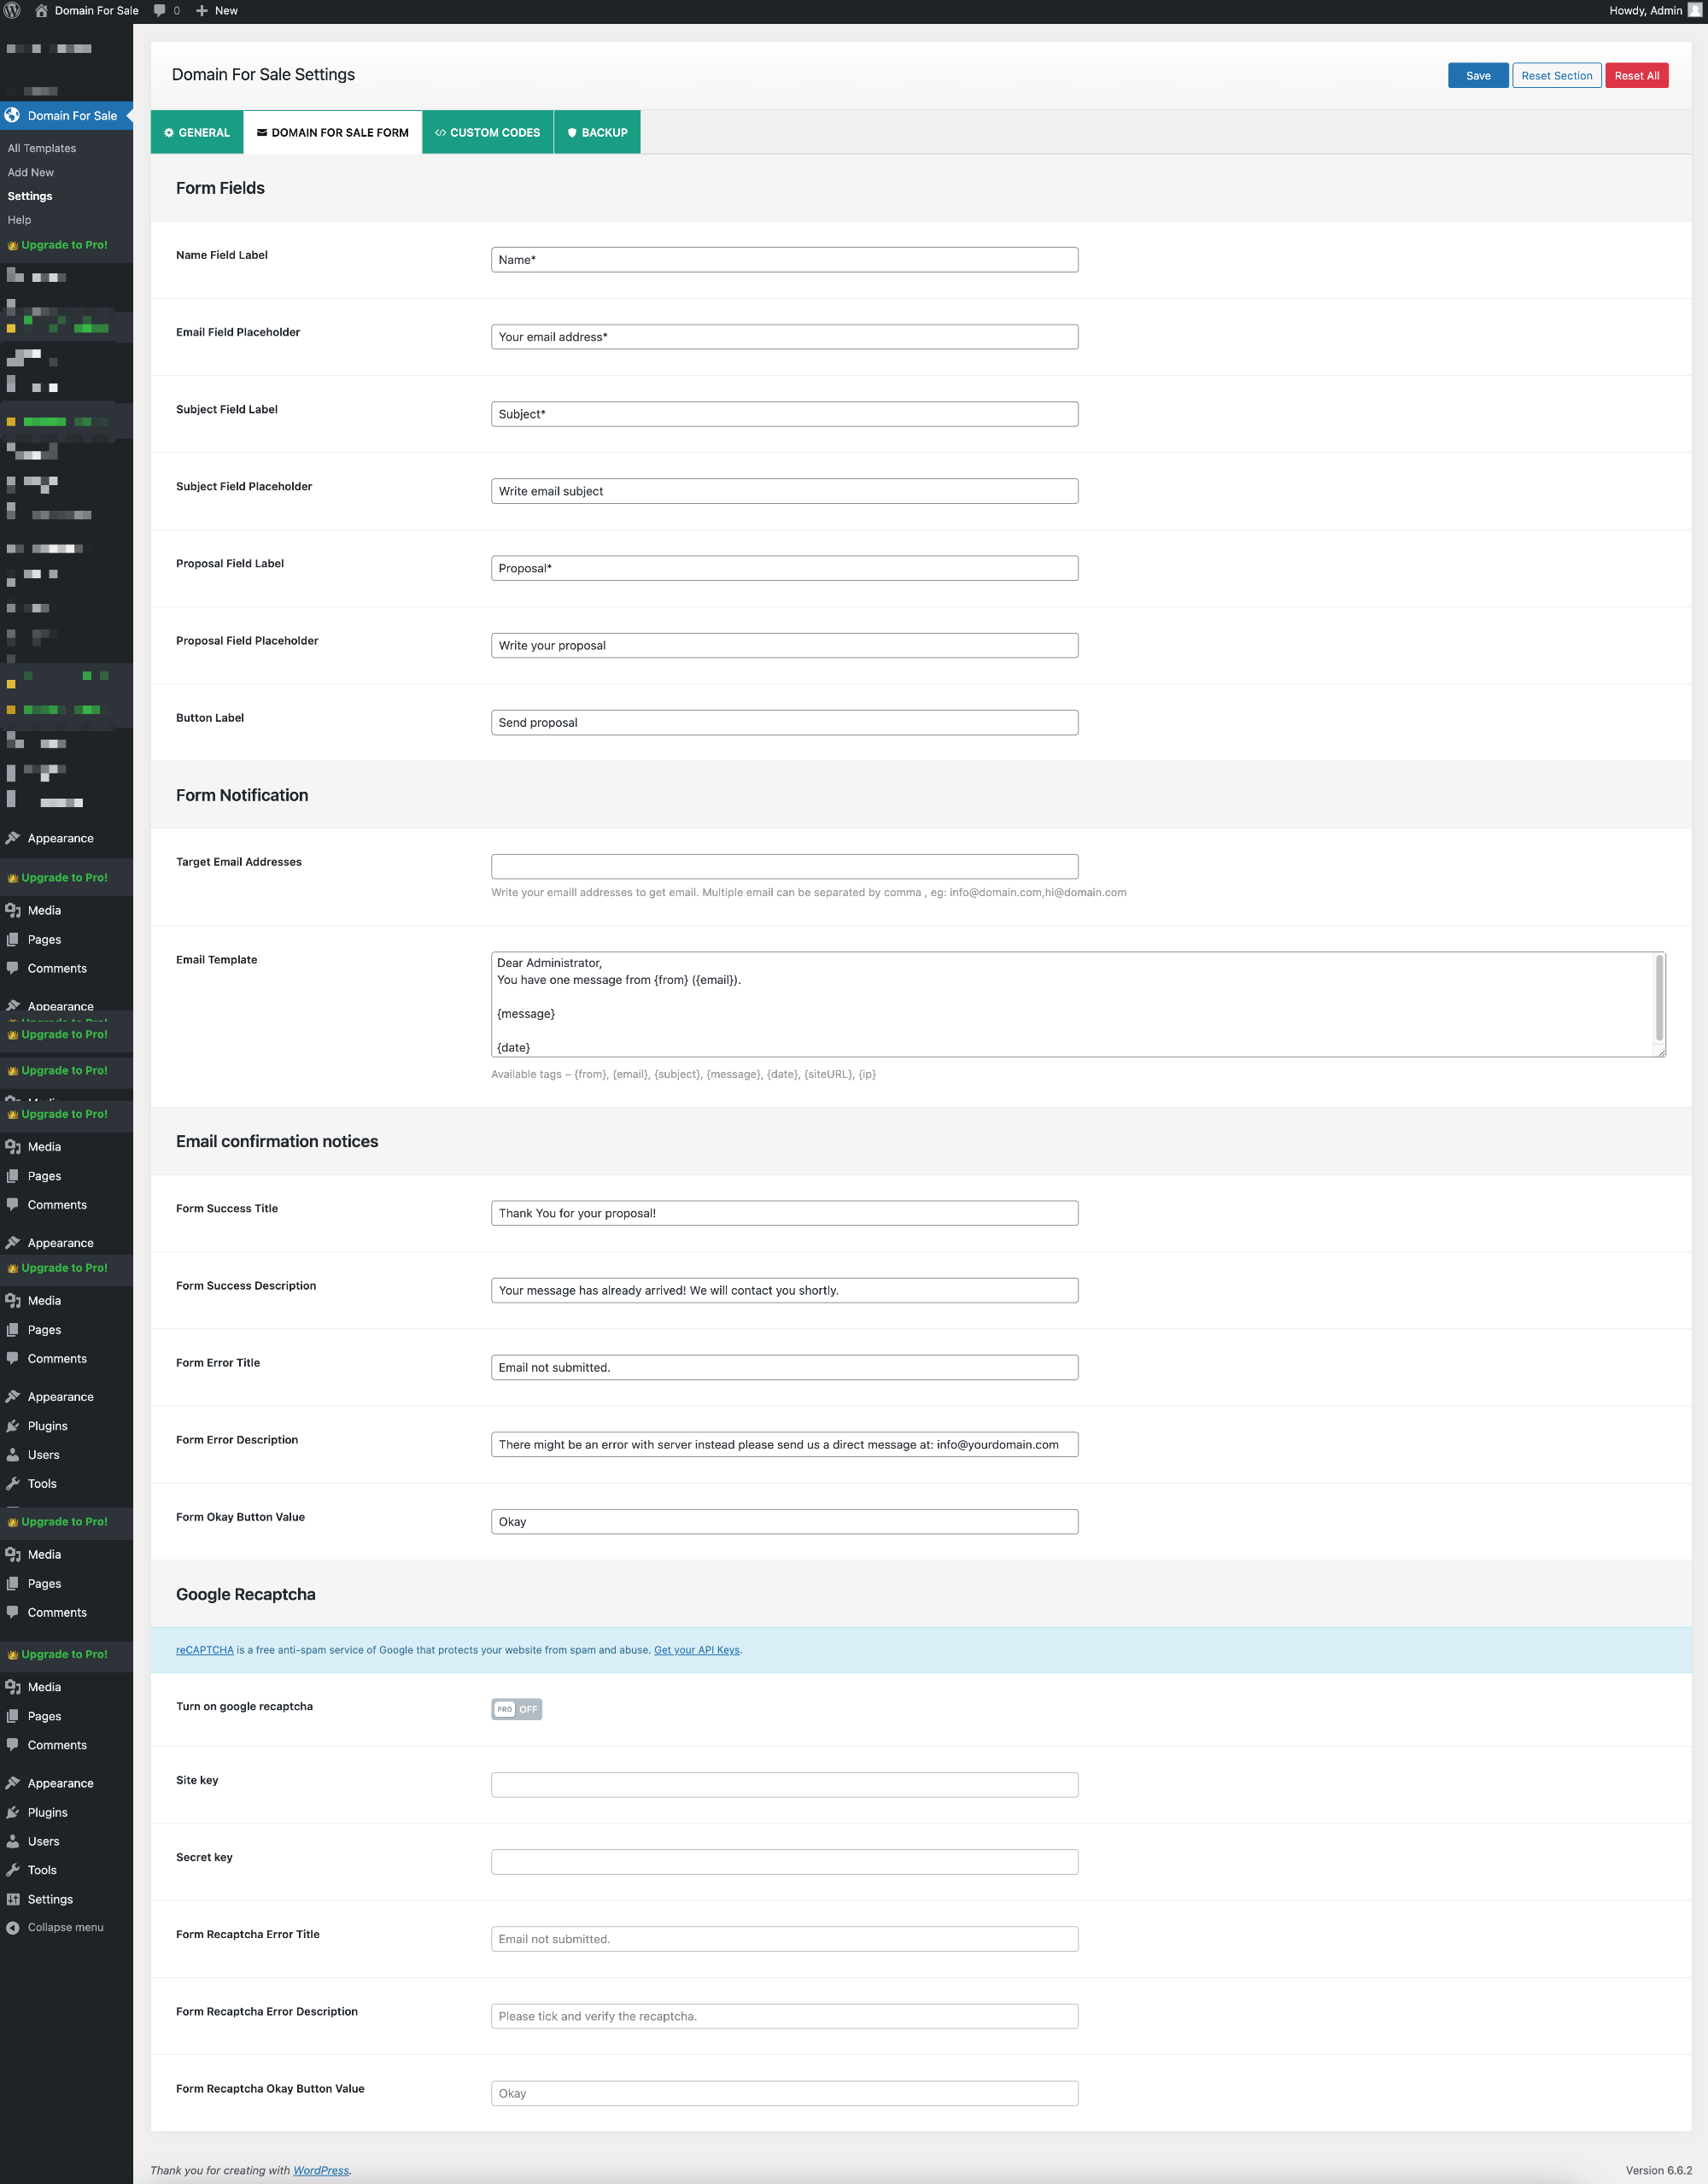Click the General settings tab icon

pos(172,133)
